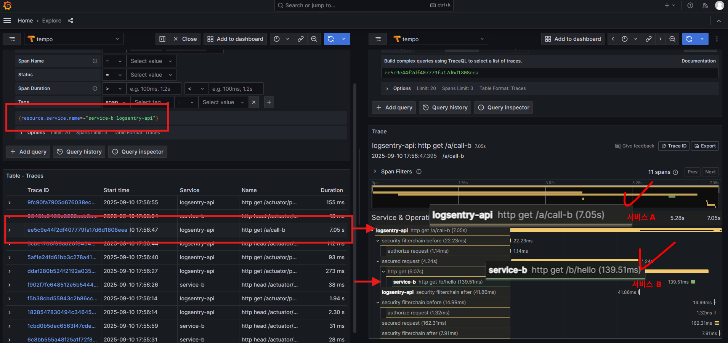The height and width of the screenshot is (343, 728).
Task: Open the user profile avatar
Action: (x=719, y=5)
